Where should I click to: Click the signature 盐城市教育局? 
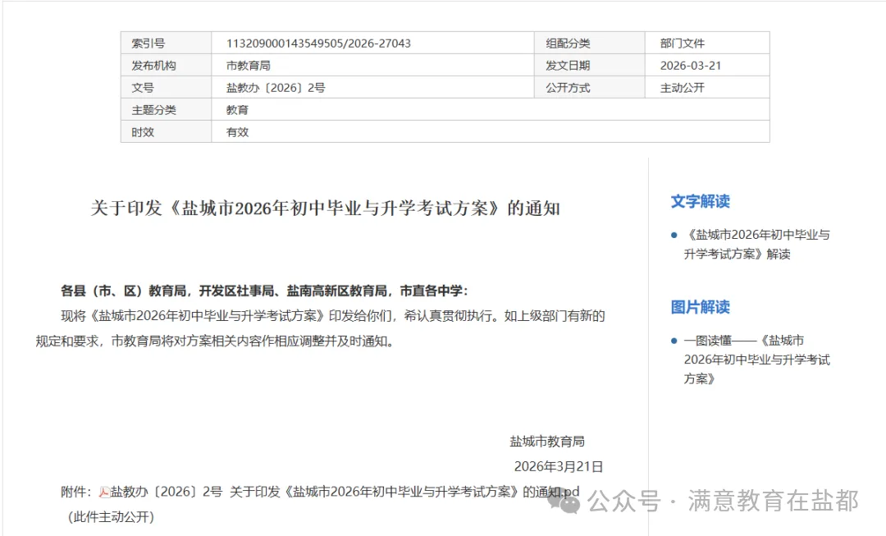[547, 441]
